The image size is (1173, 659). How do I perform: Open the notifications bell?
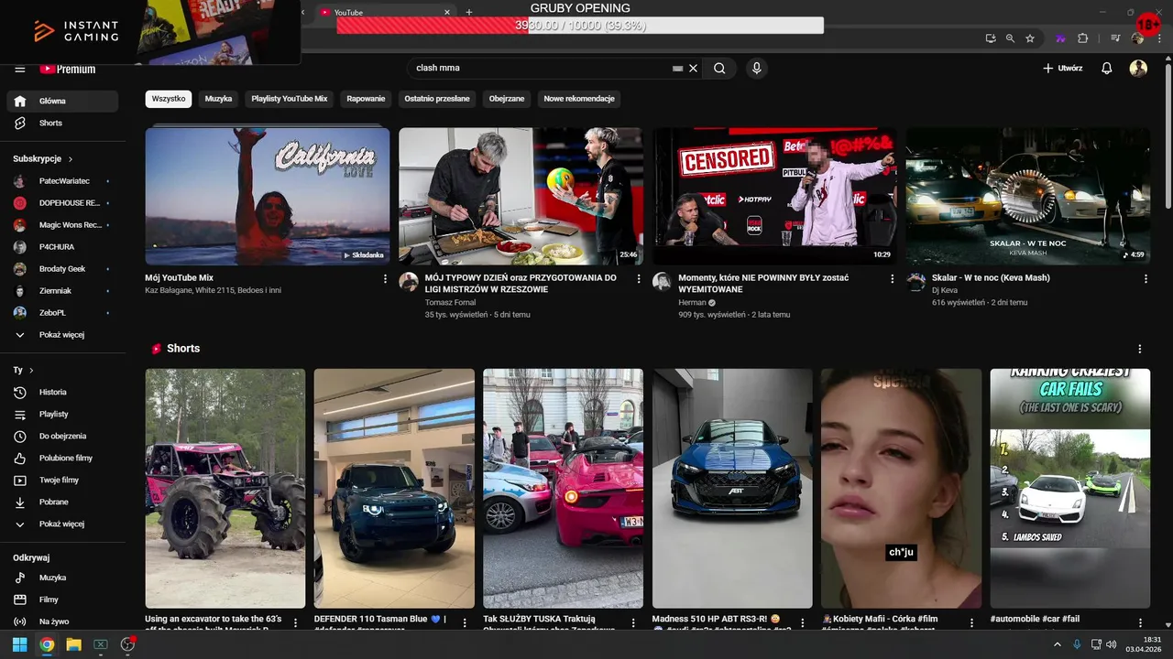(x=1106, y=68)
